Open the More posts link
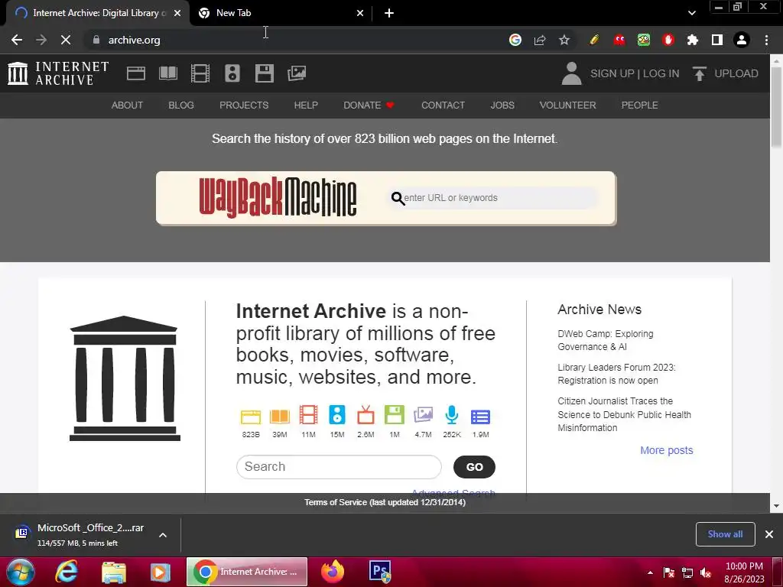 666,450
